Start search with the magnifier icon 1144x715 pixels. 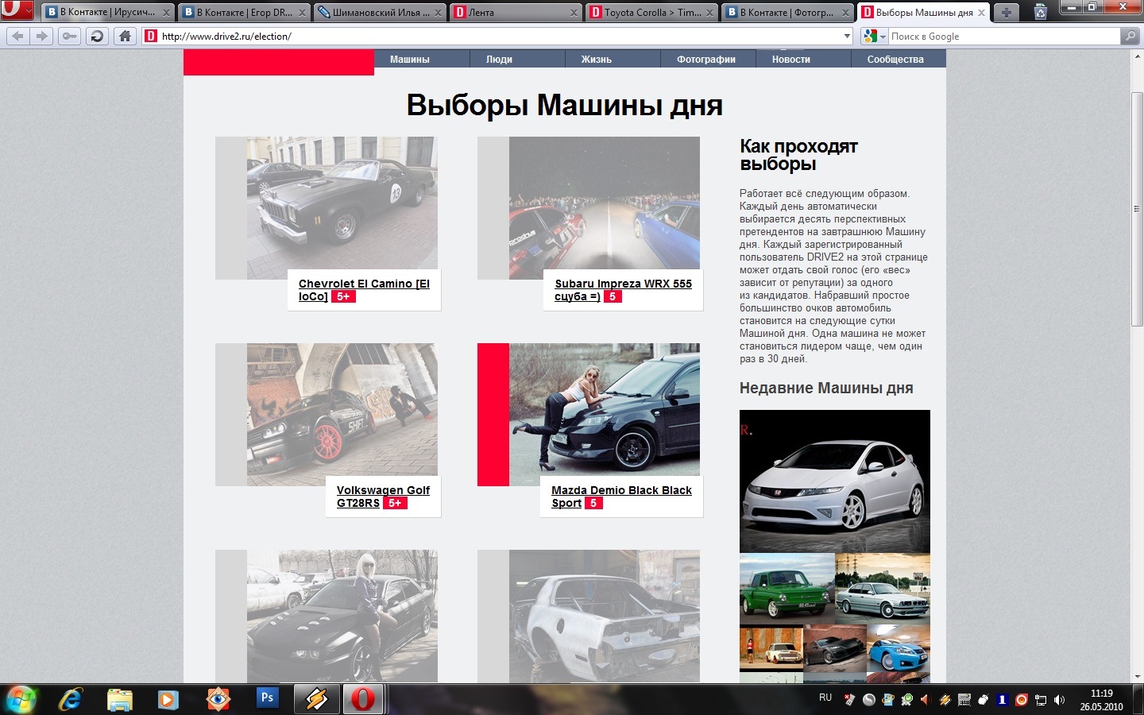click(1129, 36)
